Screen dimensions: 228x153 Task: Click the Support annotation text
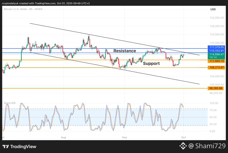151,63
